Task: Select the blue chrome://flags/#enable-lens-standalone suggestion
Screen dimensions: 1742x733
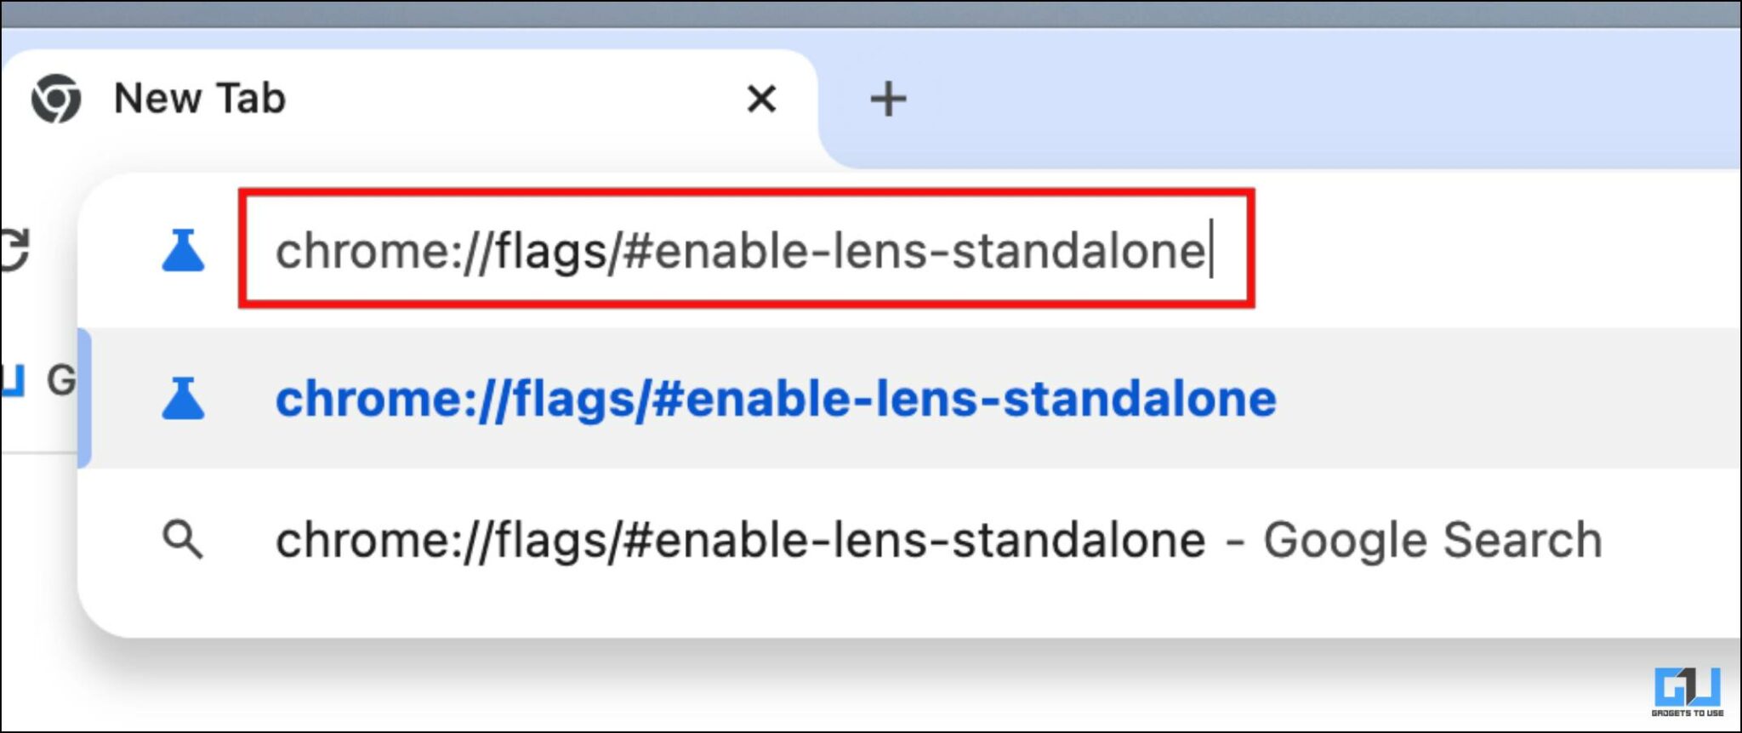Action: (774, 400)
